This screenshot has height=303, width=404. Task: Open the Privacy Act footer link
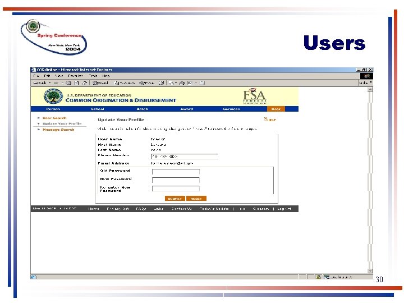118,209
